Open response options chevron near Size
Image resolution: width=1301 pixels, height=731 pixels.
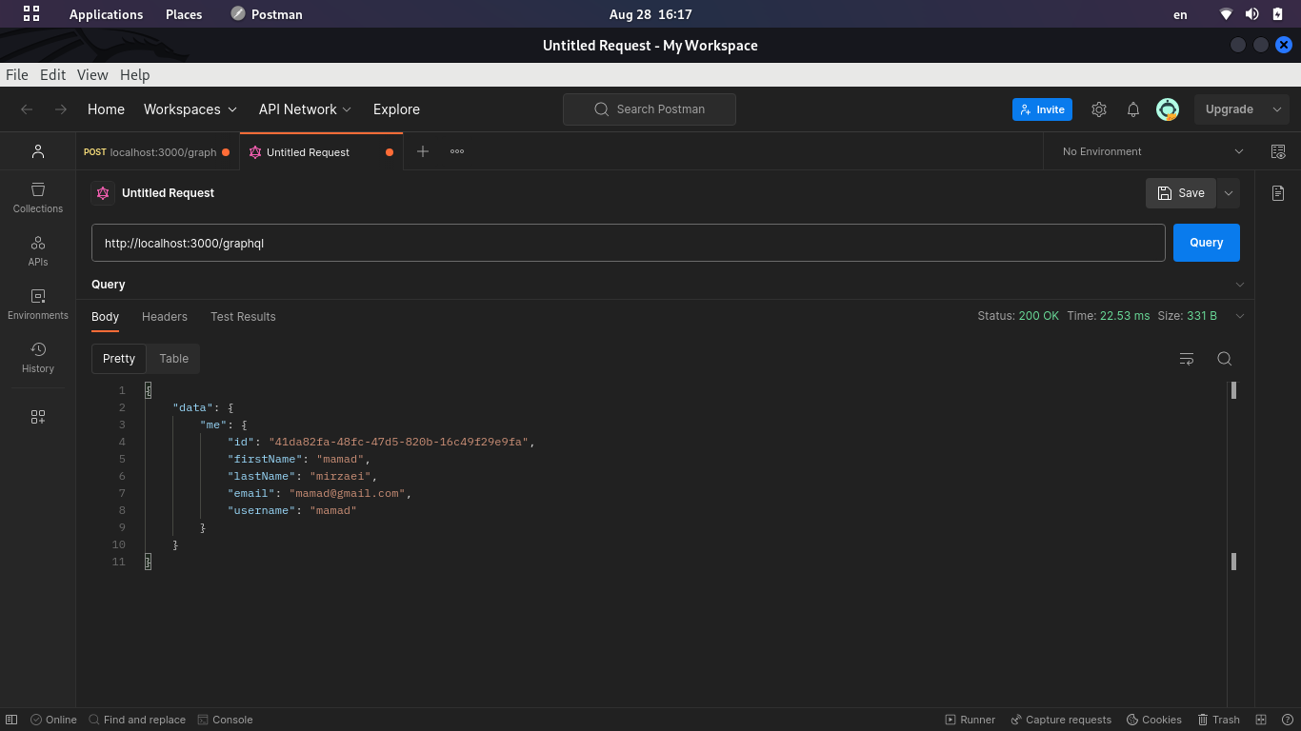[x=1240, y=316]
